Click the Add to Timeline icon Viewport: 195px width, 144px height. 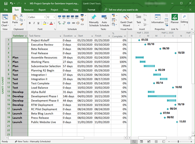(x=166, y=24)
